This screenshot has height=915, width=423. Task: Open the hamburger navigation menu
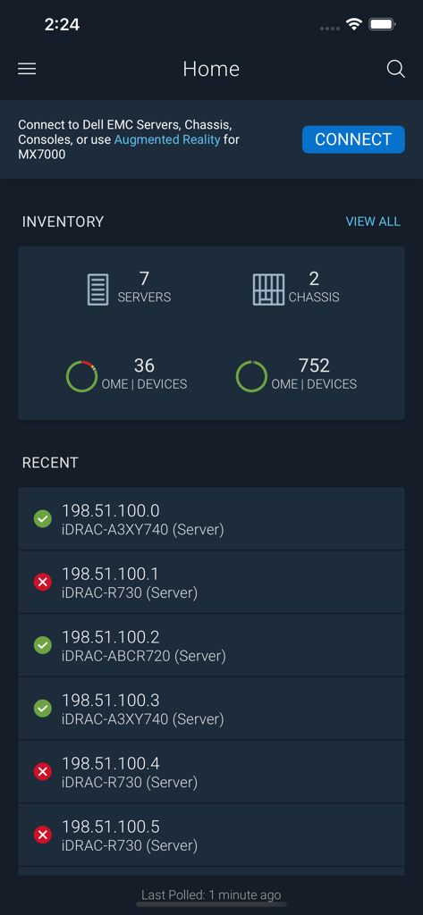27,69
